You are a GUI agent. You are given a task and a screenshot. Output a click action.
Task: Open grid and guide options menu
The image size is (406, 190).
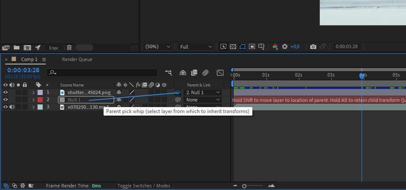click(x=261, y=47)
